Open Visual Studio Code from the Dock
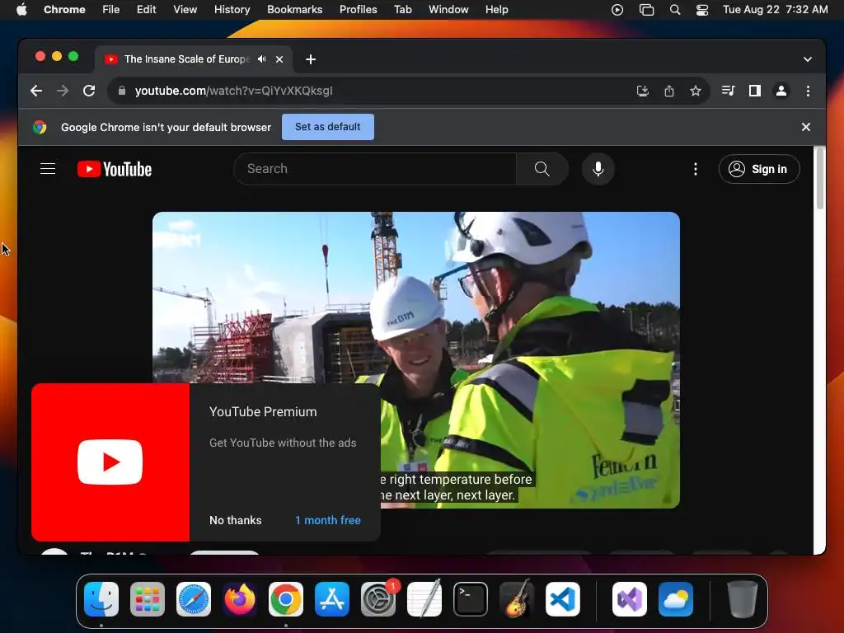Viewport: 844px width, 633px height. [563, 599]
